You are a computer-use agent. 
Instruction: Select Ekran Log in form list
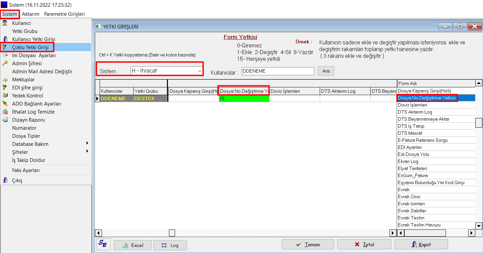436,161
